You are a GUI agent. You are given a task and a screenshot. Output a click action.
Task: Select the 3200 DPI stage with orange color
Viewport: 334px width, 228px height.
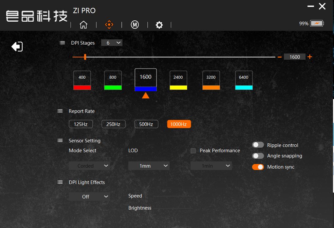(211, 80)
